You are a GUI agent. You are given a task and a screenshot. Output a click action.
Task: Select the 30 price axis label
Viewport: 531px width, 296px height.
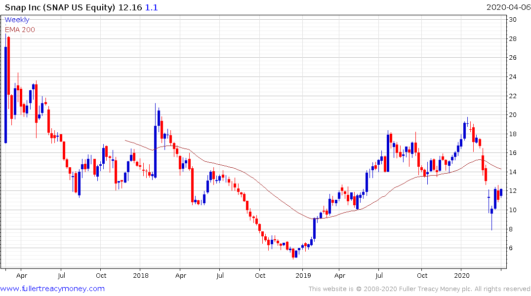coord(513,20)
